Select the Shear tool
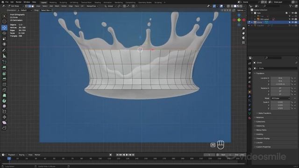The image size is (299, 168). tap(4, 122)
